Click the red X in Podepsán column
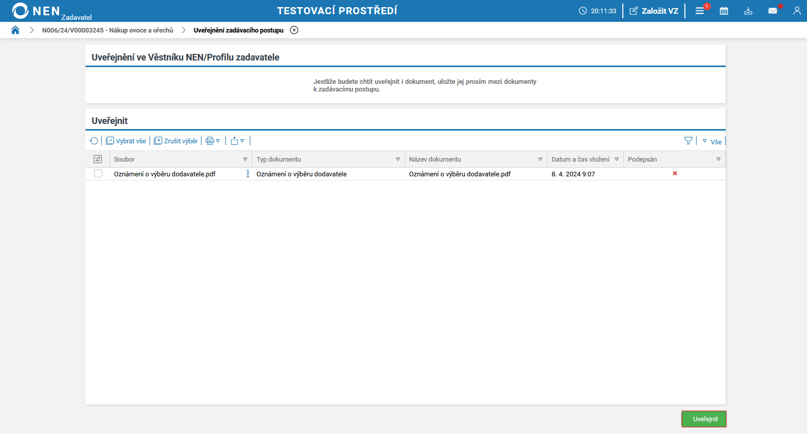Image resolution: width=807 pixels, height=434 pixels. point(675,173)
